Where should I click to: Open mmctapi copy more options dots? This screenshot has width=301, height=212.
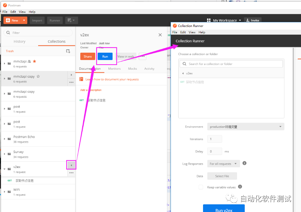point(72,82)
